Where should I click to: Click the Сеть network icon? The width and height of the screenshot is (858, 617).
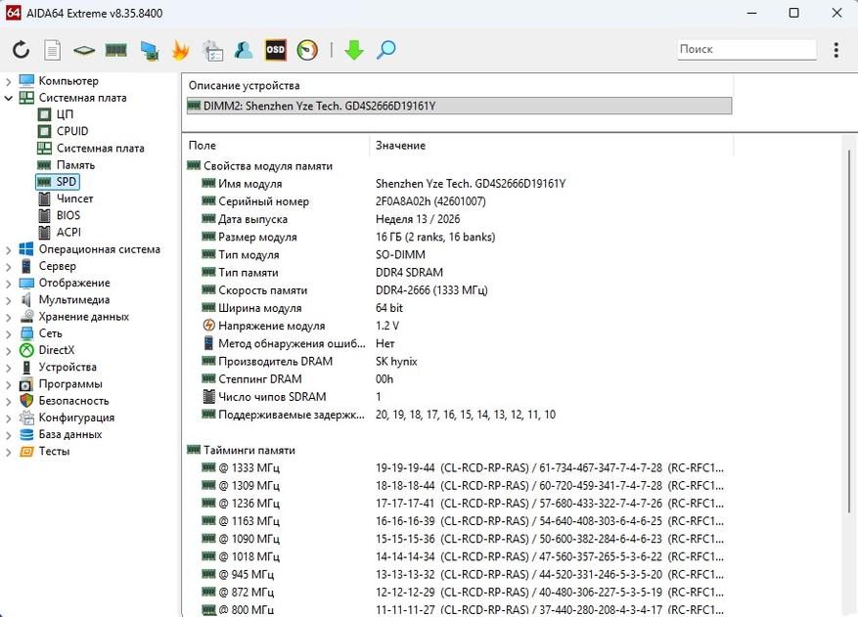[x=26, y=333]
